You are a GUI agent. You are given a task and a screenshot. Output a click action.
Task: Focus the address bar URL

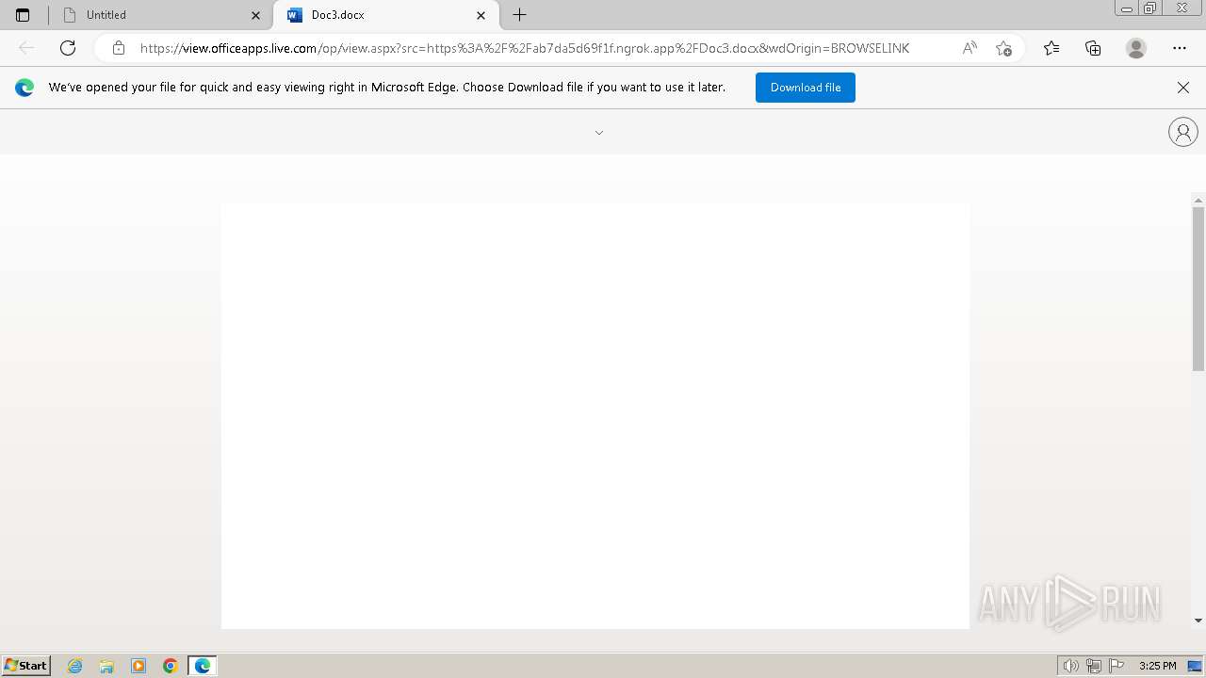[525, 48]
